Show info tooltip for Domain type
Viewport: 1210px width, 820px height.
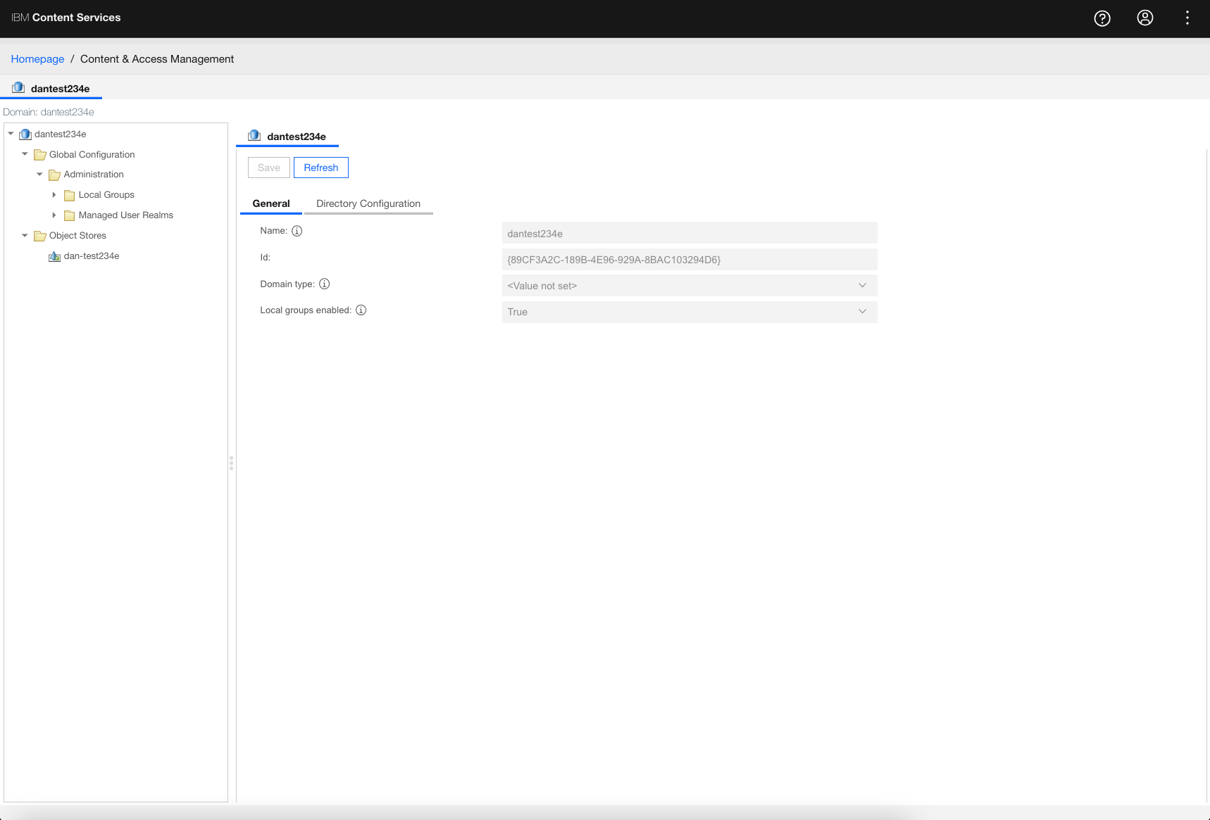tap(325, 284)
